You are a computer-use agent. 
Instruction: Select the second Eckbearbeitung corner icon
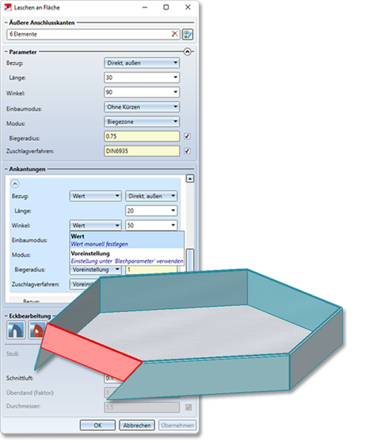[37, 330]
